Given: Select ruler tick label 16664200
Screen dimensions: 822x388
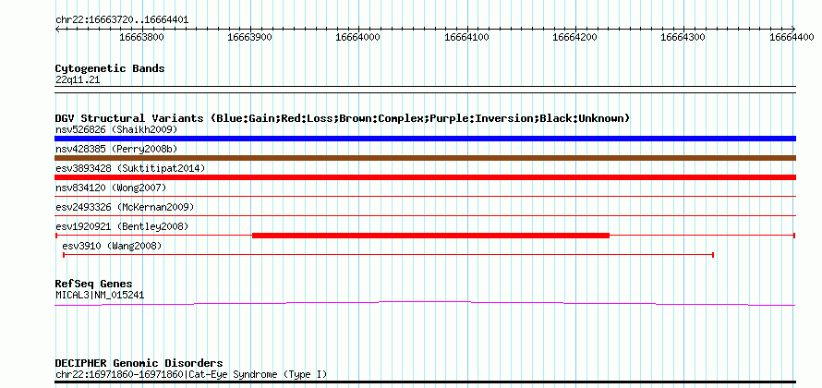Looking at the screenshot, I should (x=575, y=37).
